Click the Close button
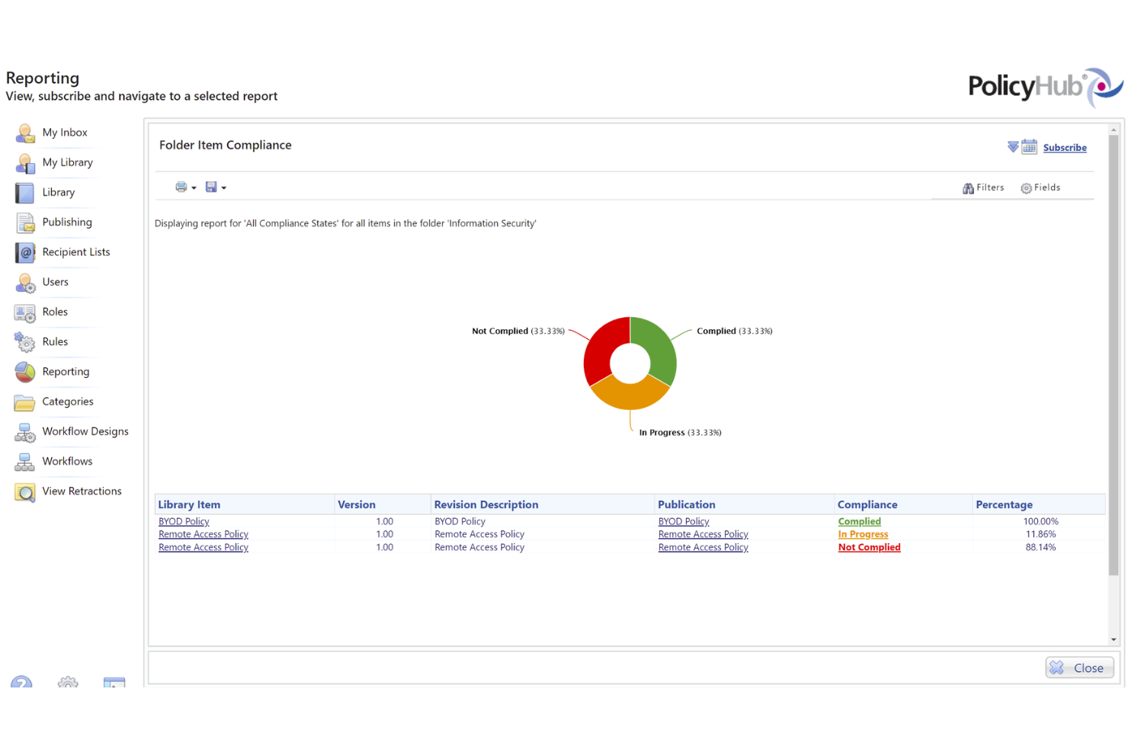This screenshot has height=752, width=1128. [x=1079, y=668]
